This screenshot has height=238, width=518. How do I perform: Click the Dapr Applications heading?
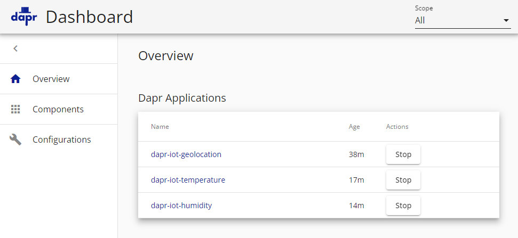tap(182, 98)
